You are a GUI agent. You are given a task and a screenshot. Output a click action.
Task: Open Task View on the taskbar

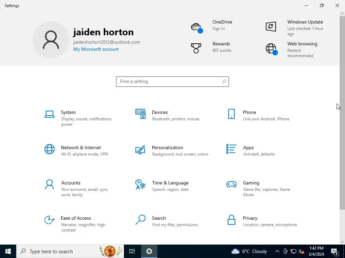point(132,251)
